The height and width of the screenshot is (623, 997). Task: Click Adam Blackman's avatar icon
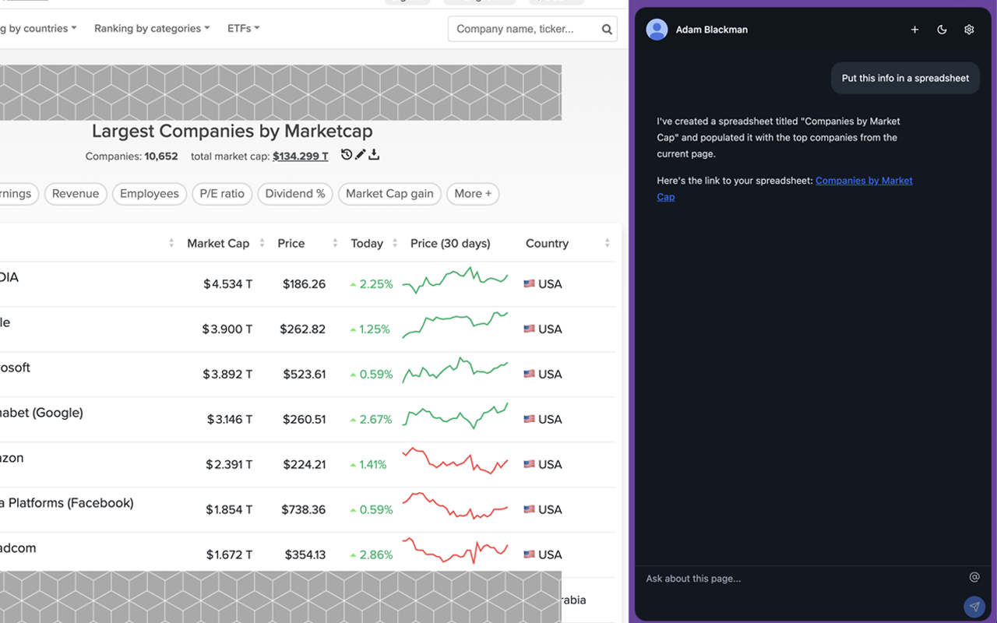pyautogui.click(x=657, y=30)
